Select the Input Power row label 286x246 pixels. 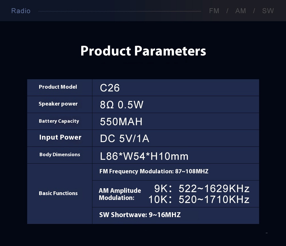pos(60,137)
